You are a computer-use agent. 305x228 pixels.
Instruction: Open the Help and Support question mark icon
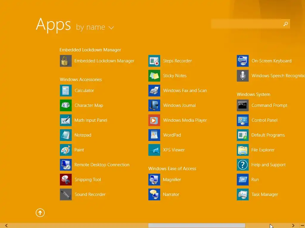tap(243, 165)
